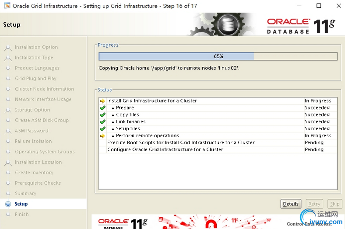Viewport: 345px width, 229px height.
Task: Click the Oracle Database 11g header logo
Action: [301, 26]
